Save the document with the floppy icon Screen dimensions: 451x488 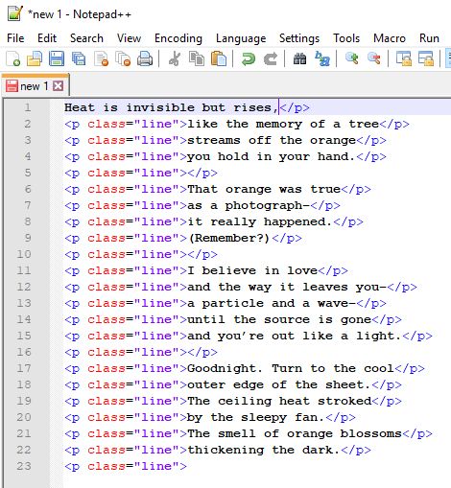57,58
